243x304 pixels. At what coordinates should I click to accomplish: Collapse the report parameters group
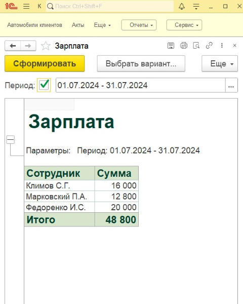click(x=11, y=140)
